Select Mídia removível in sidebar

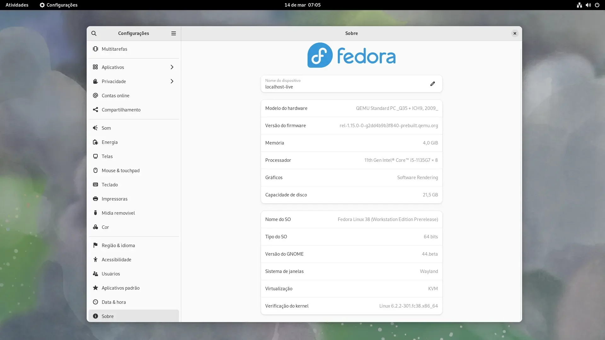pyautogui.click(x=134, y=213)
